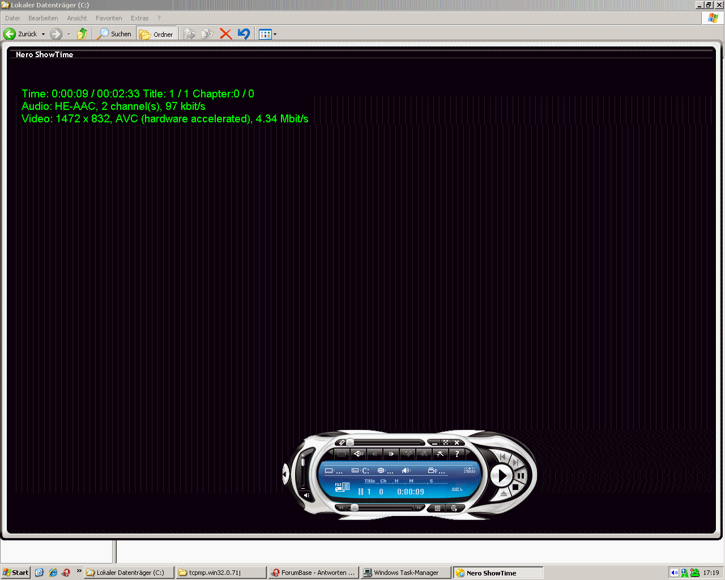Skip to the previous chapter
Viewport: 725px width, 580px height.
tap(502, 457)
